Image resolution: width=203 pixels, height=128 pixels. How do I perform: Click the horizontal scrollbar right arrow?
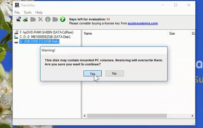(x=193, y=116)
